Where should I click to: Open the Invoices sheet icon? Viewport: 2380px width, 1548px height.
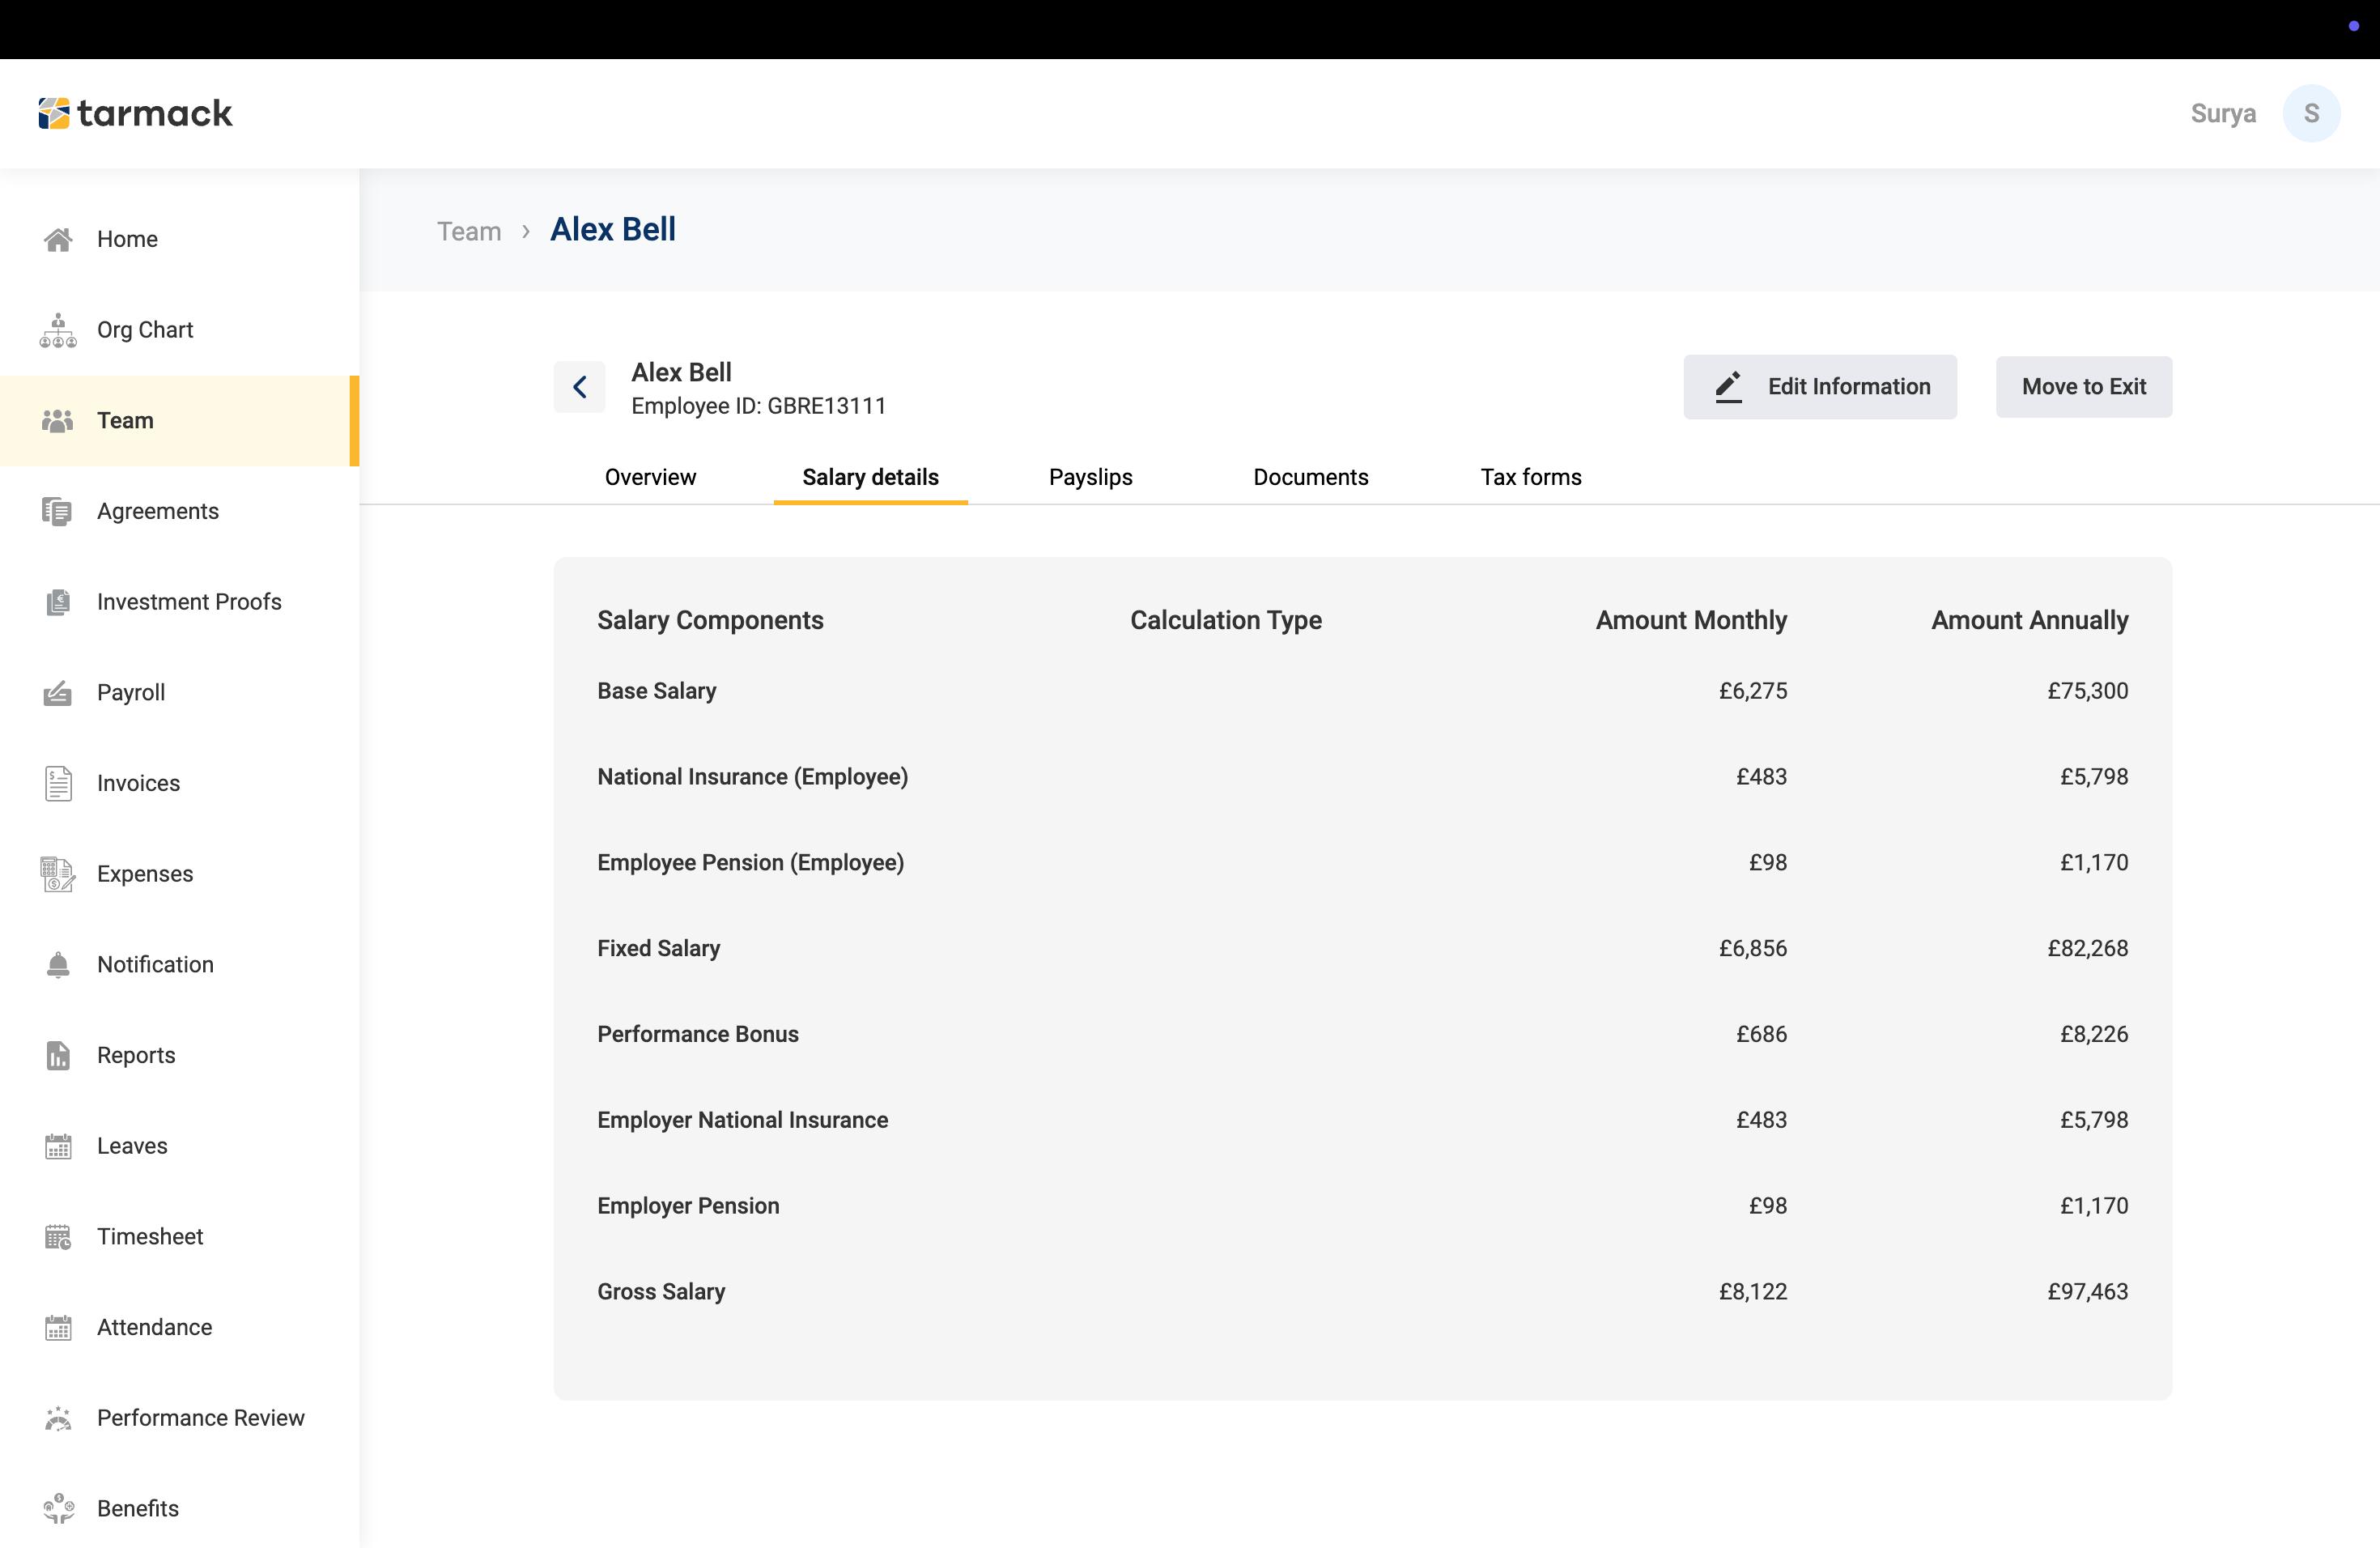coord(58,783)
